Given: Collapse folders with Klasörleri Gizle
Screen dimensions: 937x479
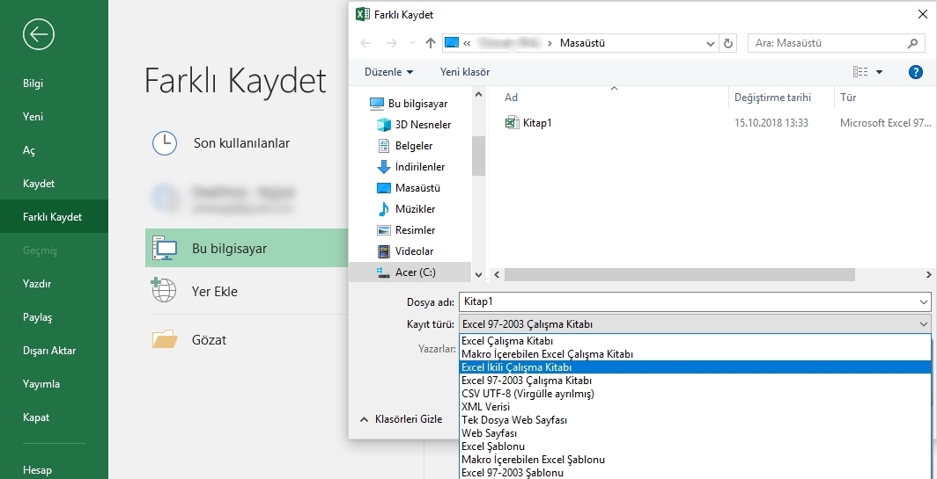Looking at the screenshot, I should [x=402, y=419].
